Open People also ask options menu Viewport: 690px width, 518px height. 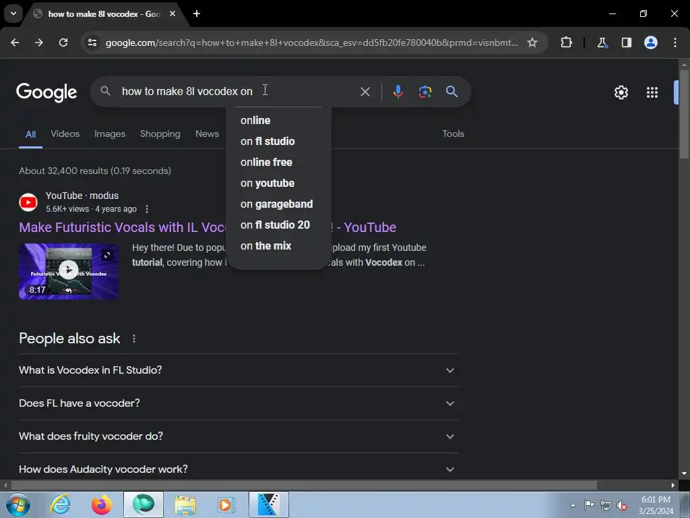coord(134,339)
